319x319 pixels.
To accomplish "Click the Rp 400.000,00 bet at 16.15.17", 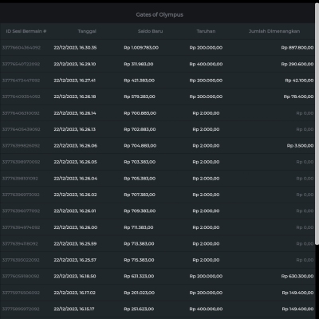I will tap(206, 309).
